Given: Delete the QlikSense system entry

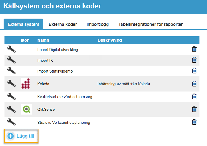Looking at the screenshot, I should 194,109.
